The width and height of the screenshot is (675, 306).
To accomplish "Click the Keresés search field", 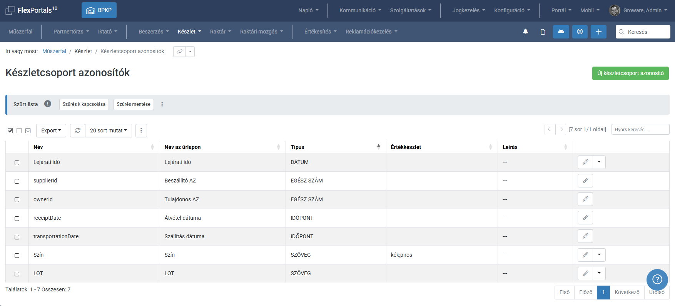I will (643, 32).
